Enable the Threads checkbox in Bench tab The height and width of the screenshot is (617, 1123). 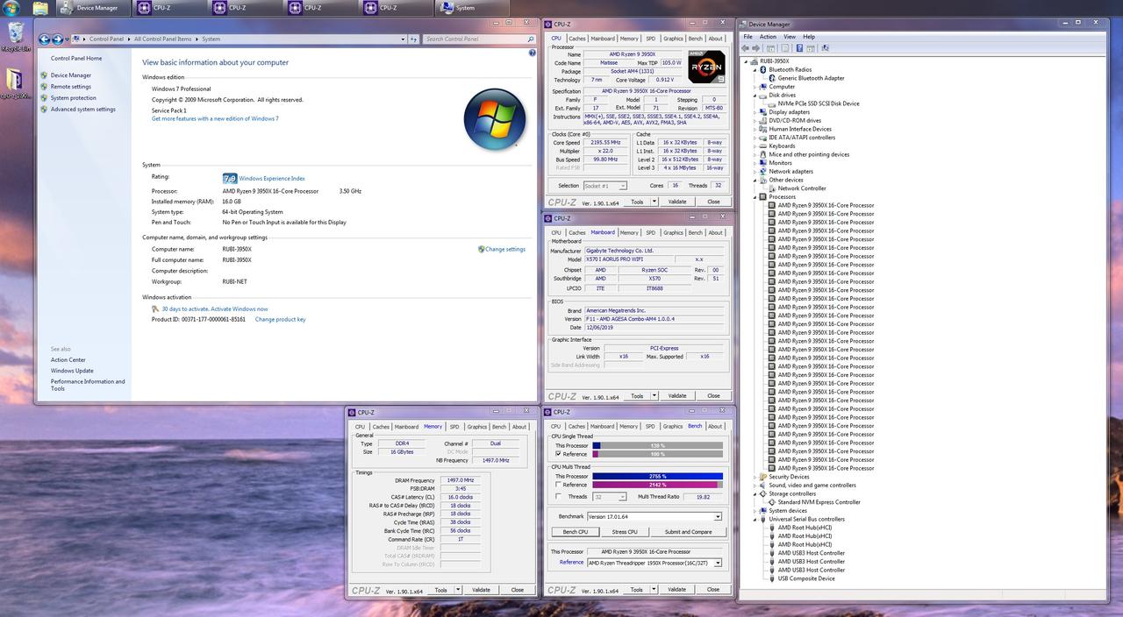point(558,497)
